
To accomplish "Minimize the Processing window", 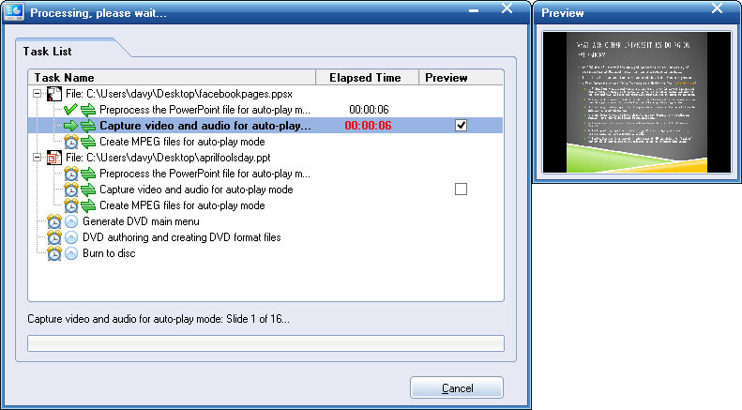I will coord(474,10).
